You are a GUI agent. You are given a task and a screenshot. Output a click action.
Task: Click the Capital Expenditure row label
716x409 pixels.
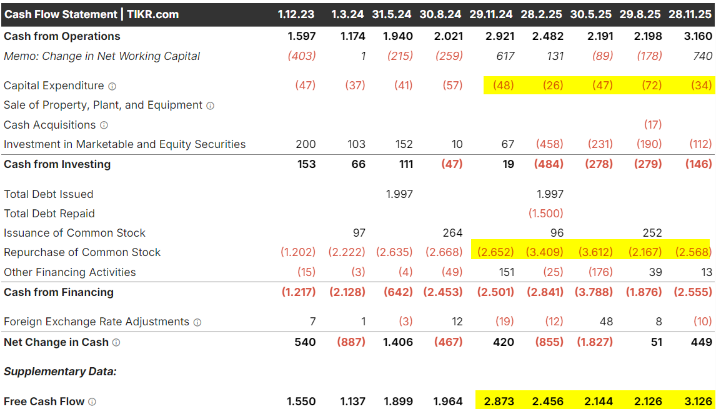tap(54, 86)
